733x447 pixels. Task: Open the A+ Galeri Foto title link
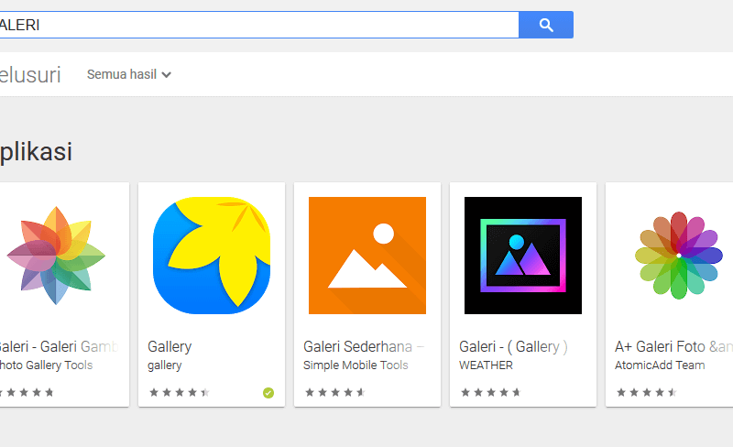tap(673, 346)
